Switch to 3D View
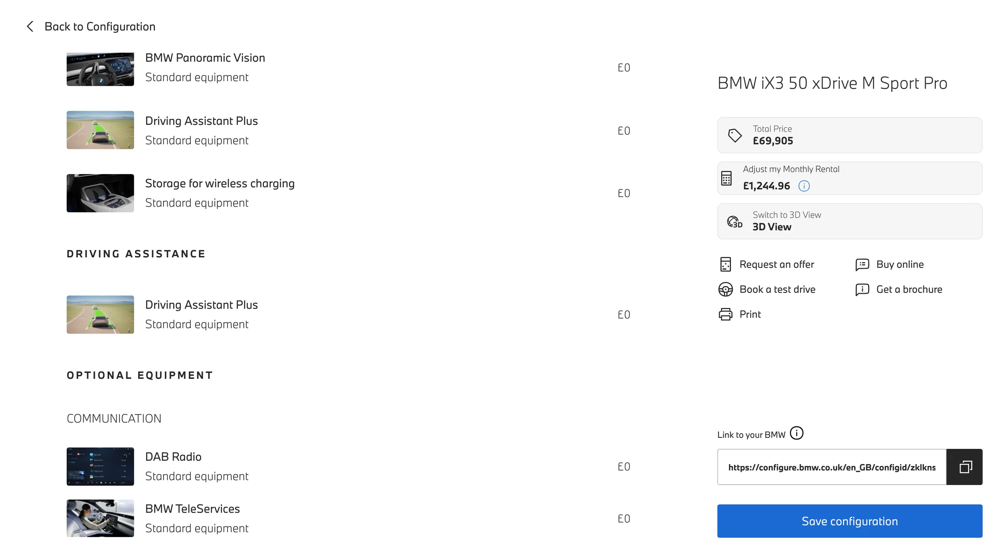 click(850, 221)
